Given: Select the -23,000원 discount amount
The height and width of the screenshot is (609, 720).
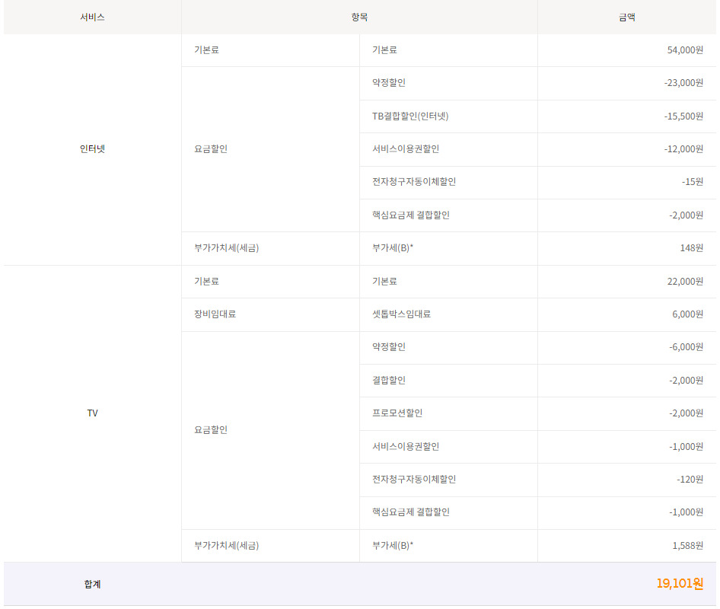Looking at the screenshot, I should coord(683,83).
